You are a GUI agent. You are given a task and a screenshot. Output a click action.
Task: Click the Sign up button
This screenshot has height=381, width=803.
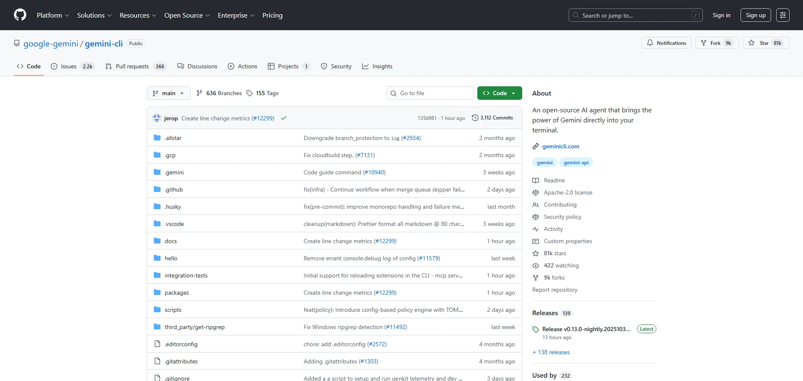(x=755, y=15)
